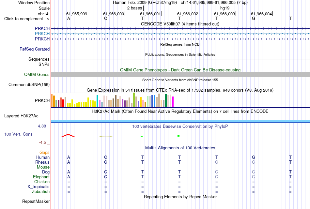Click the OMIM Genes track label
Viewport: 310px width, 209px height.
tap(37, 74)
